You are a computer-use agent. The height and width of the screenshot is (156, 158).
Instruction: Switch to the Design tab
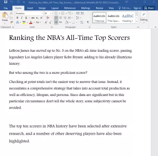click(x=42, y=8)
